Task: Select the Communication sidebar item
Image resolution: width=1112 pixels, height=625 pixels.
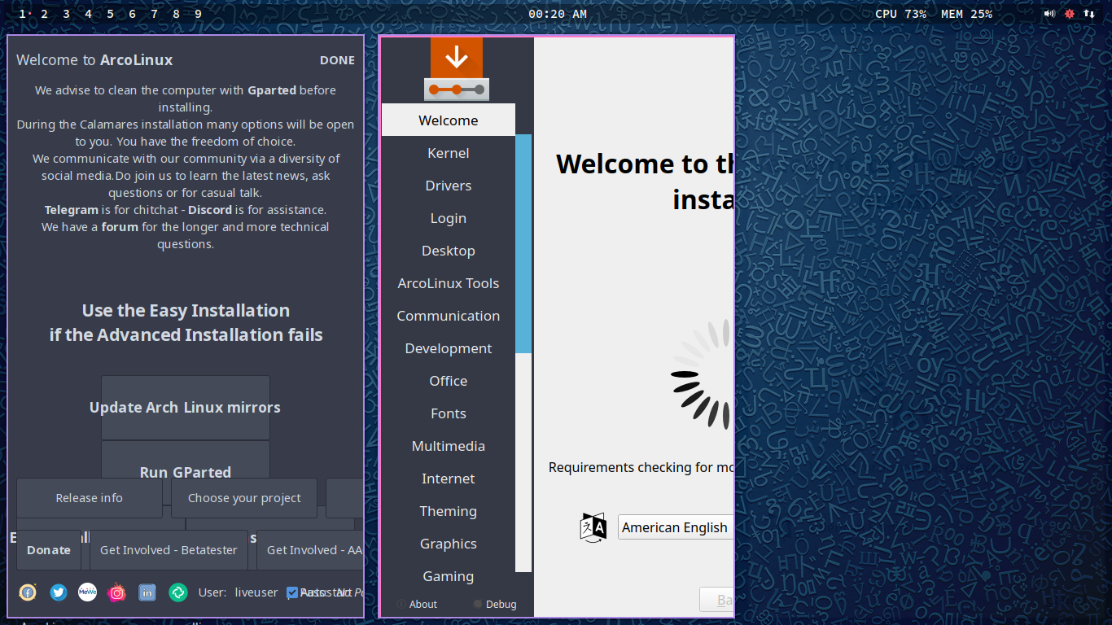Action: [x=449, y=316]
